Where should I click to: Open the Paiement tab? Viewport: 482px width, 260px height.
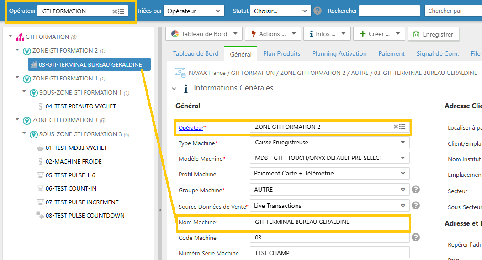point(391,53)
